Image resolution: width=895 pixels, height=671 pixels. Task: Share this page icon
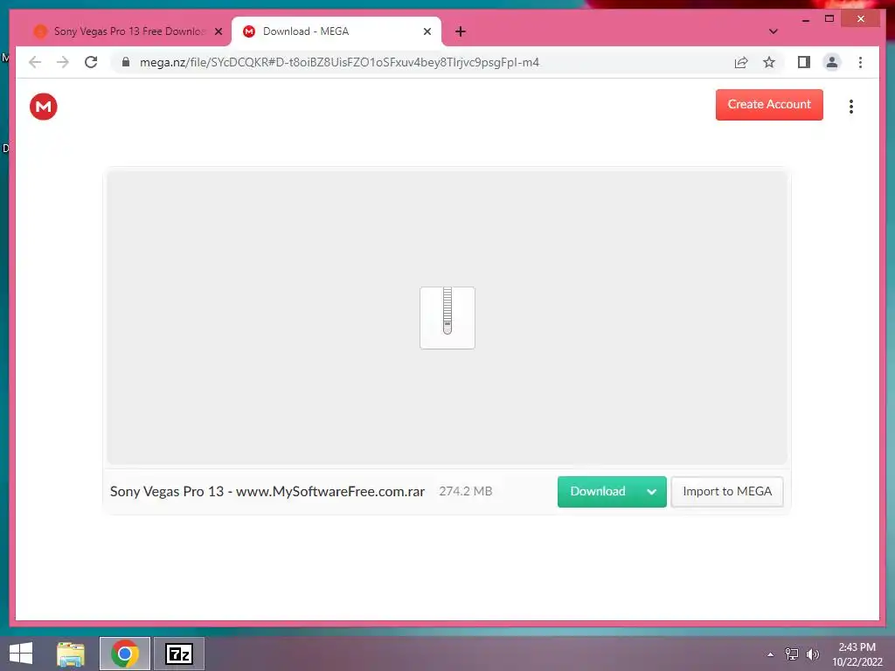pyautogui.click(x=741, y=62)
